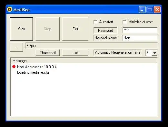Screen dimensions: 168x127
Task: Click the Hospital Name label
Action: coord(105,38)
